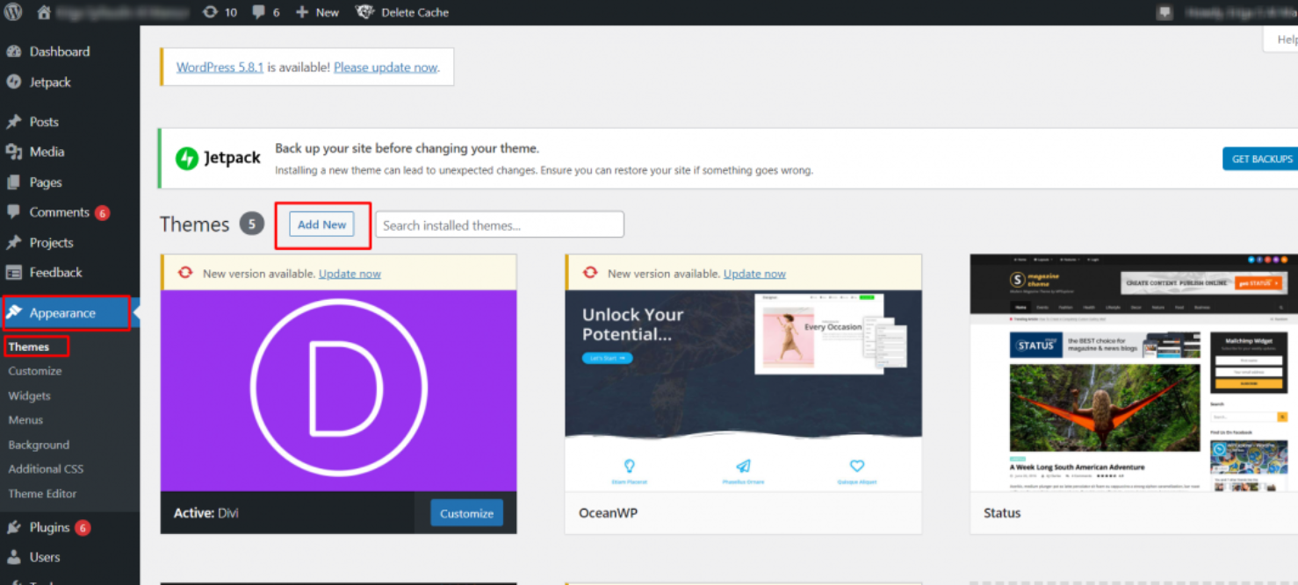
Task: Click Update now on the OceanWP theme
Action: pos(754,274)
